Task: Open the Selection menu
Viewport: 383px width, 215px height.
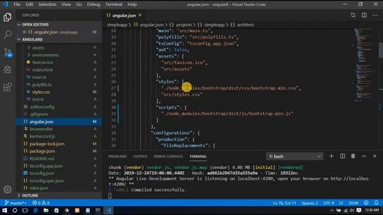Action: [47, 4]
